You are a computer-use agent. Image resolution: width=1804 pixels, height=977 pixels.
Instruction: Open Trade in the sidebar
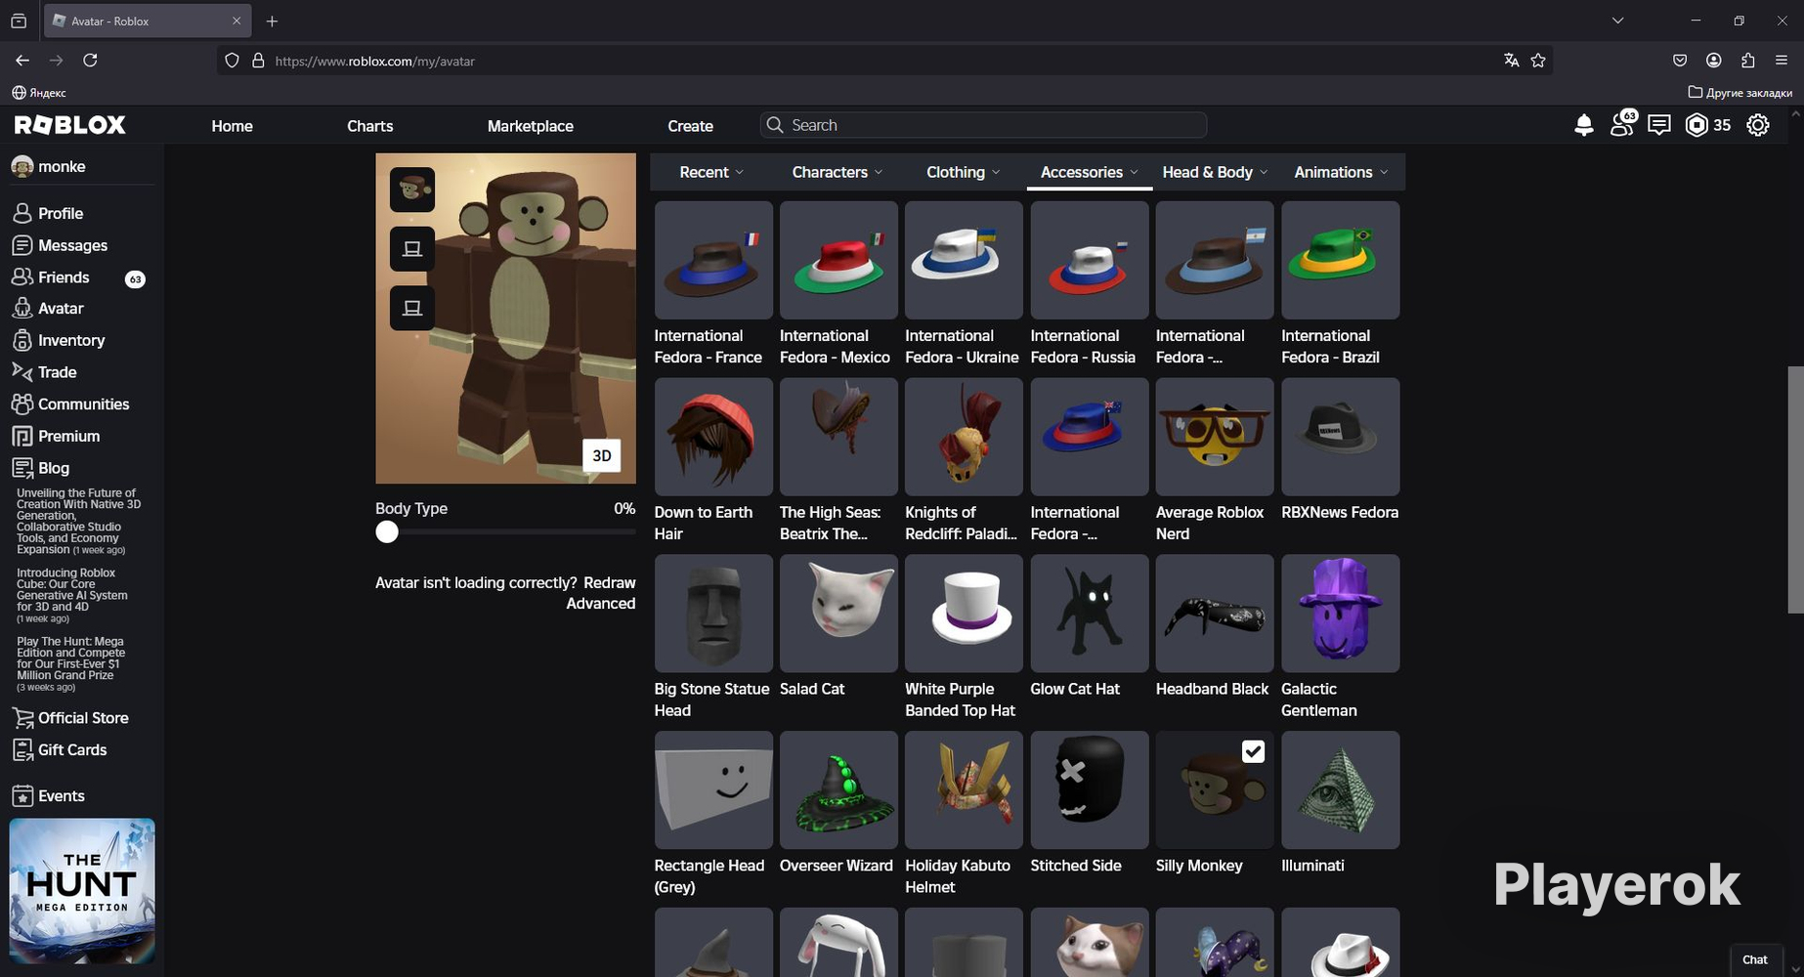(x=44, y=372)
